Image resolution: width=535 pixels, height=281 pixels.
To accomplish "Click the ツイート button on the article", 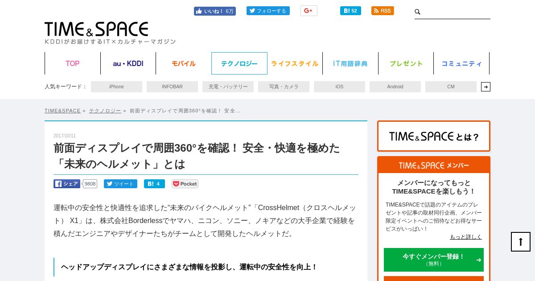I will point(120,184).
